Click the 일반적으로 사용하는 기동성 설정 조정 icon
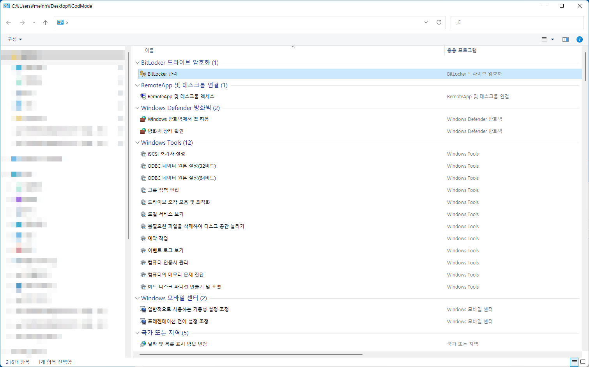 [x=143, y=309]
